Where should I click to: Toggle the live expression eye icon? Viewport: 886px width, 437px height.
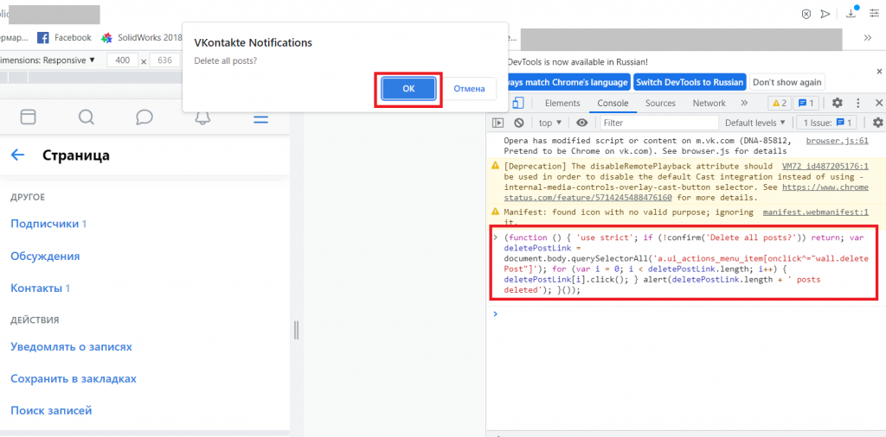point(582,123)
